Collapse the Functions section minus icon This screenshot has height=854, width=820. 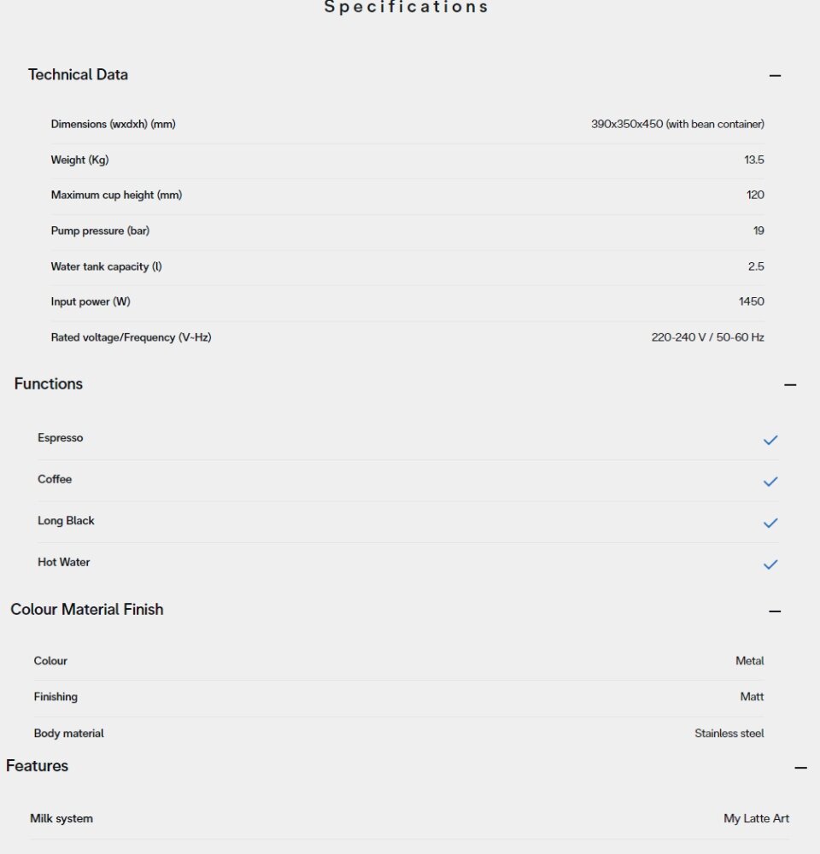coord(790,385)
